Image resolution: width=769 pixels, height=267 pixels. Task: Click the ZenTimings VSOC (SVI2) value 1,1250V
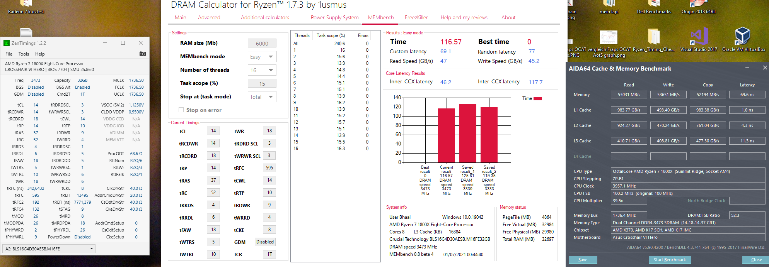click(136, 105)
